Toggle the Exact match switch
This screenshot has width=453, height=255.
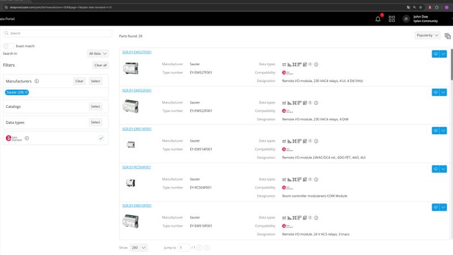[8, 46]
